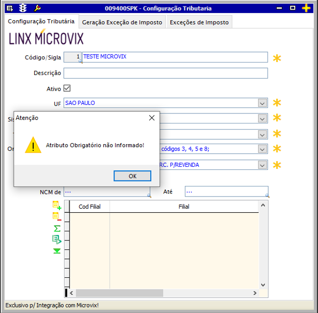Click the Filial column header
This screenshot has height=313, width=318.
coord(184,207)
